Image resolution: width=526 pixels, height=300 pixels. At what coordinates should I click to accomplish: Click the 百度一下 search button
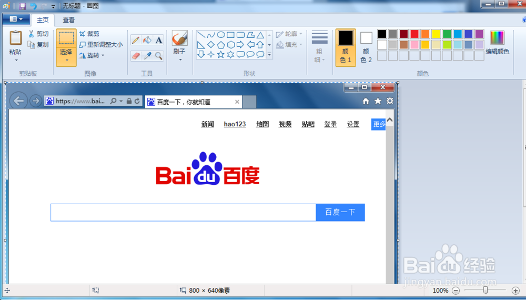tap(340, 212)
